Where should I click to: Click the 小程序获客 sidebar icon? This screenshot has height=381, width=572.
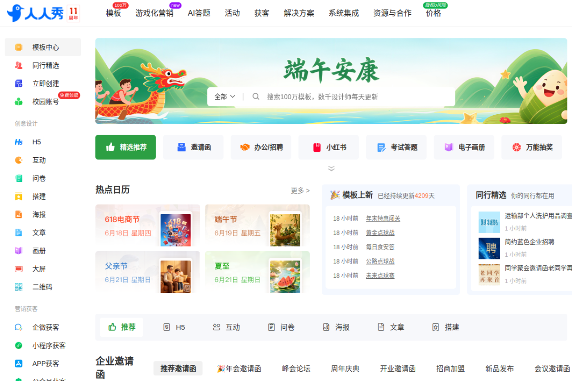point(18,345)
